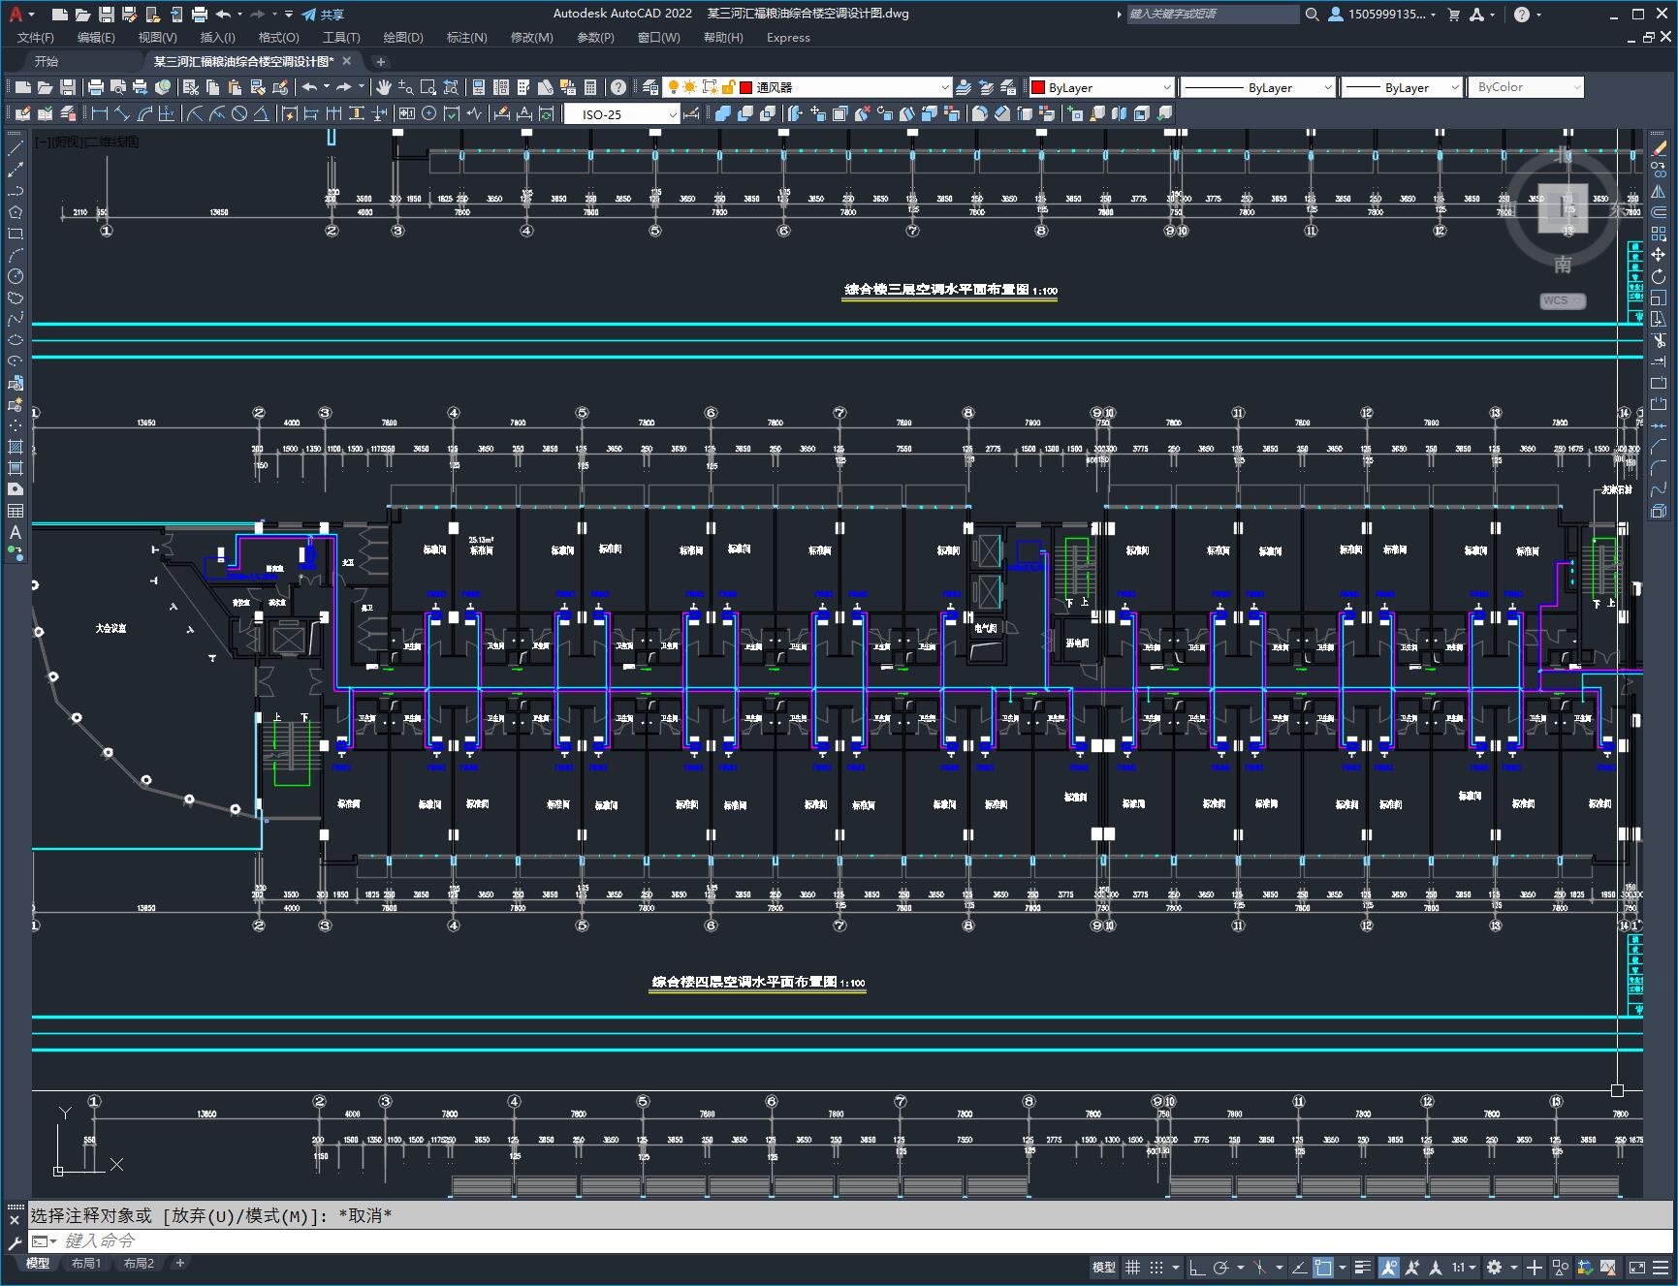Click the Mirror tool in right toolbar
The width and height of the screenshot is (1678, 1286).
[x=1659, y=191]
